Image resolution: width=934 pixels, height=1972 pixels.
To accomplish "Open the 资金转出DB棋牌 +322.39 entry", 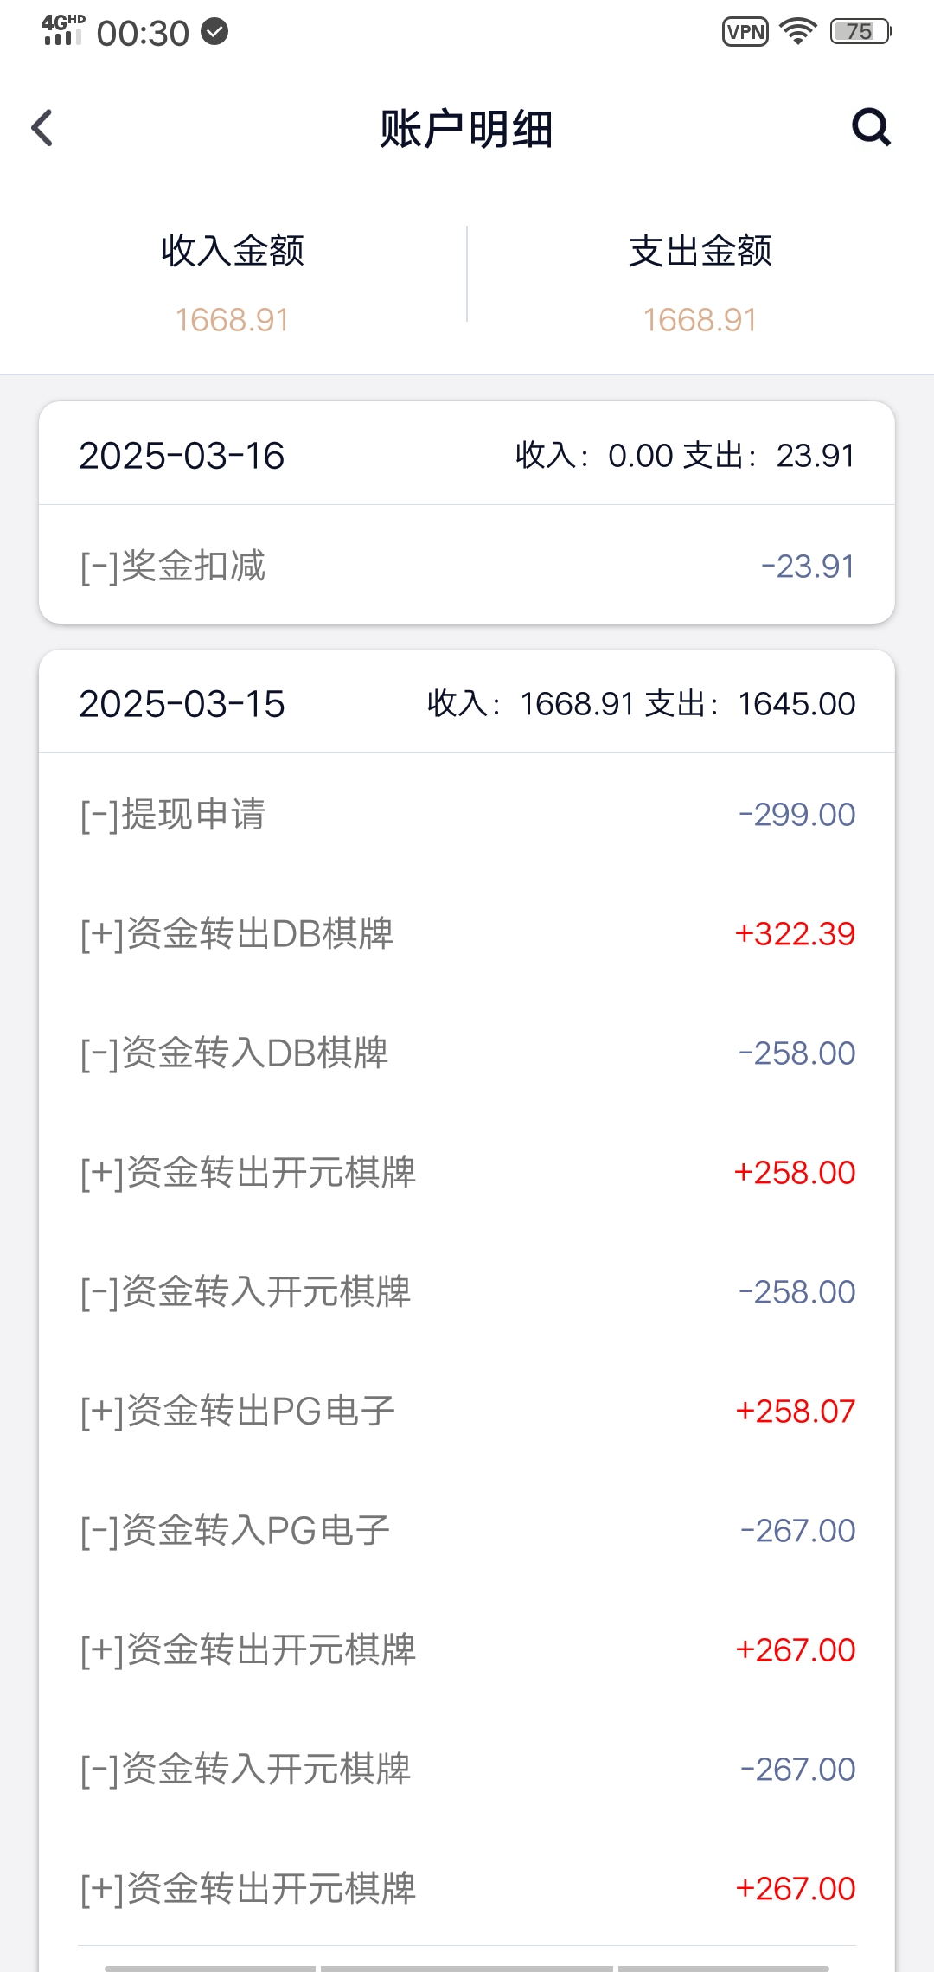I will (467, 934).
